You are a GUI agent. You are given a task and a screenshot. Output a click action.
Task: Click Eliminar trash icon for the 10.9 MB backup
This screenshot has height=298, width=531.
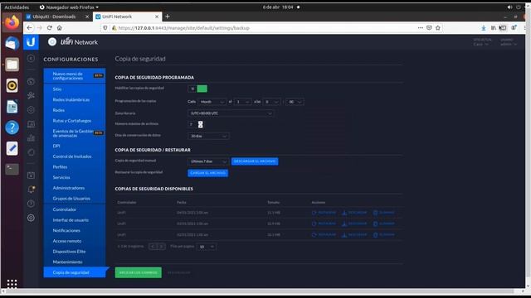tap(375, 223)
